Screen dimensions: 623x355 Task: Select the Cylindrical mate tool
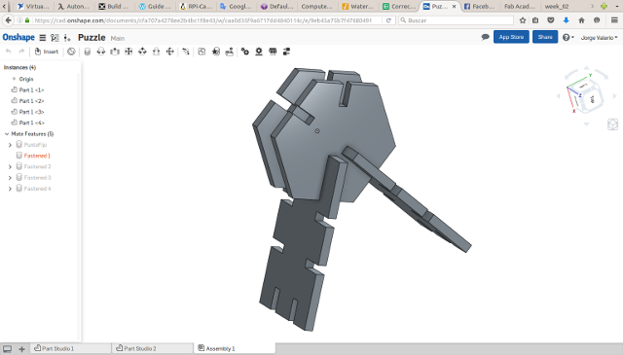pyautogui.click(x=142, y=52)
